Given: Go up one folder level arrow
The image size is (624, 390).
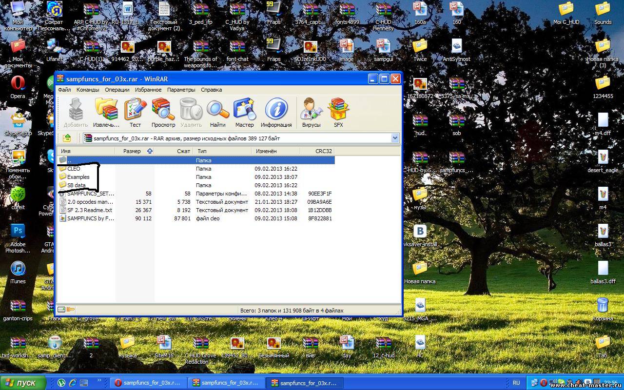Looking at the screenshot, I should pyautogui.click(x=67, y=138).
